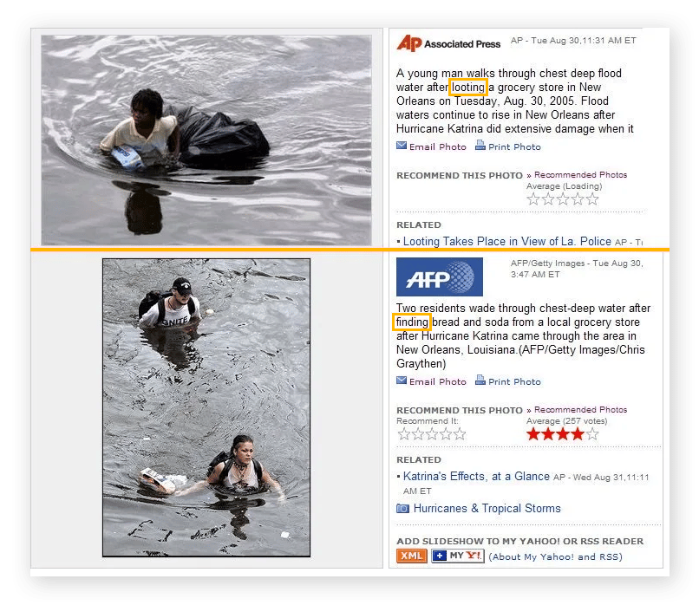Open Katrina's Effects, at a Glance link
The image size is (699, 605).
pos(476,476)
